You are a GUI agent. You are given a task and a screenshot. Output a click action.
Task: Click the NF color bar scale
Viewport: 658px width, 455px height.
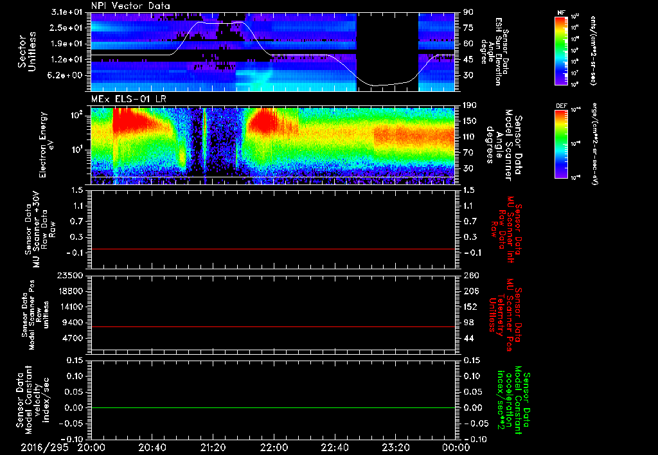coord(561,50)
